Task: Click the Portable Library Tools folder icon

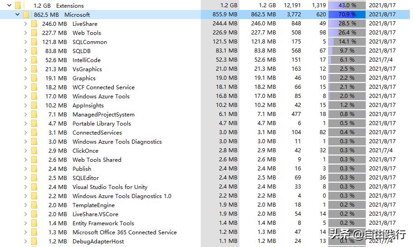Action: click(x=34, y=123)
